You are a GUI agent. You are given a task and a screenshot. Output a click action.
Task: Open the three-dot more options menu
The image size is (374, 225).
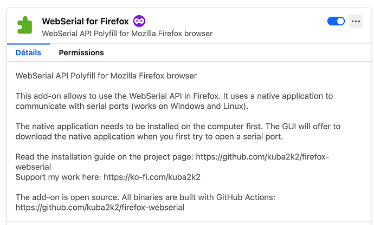[x=356, y=21]
